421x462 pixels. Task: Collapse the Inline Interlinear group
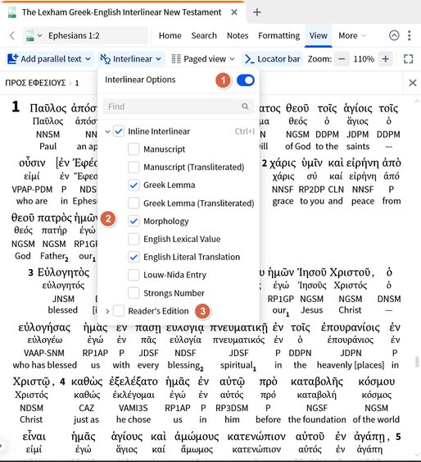[x=107, y=131]
